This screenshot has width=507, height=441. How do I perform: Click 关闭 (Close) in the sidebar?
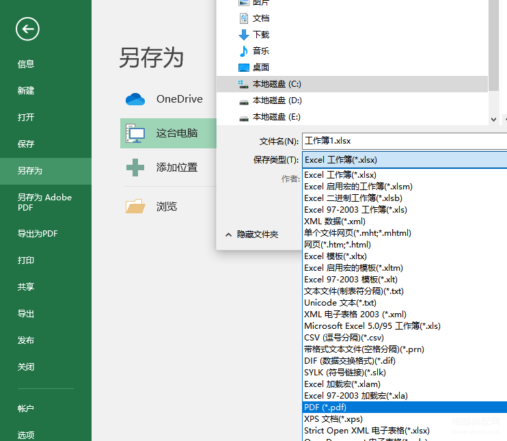pos(26,366)
